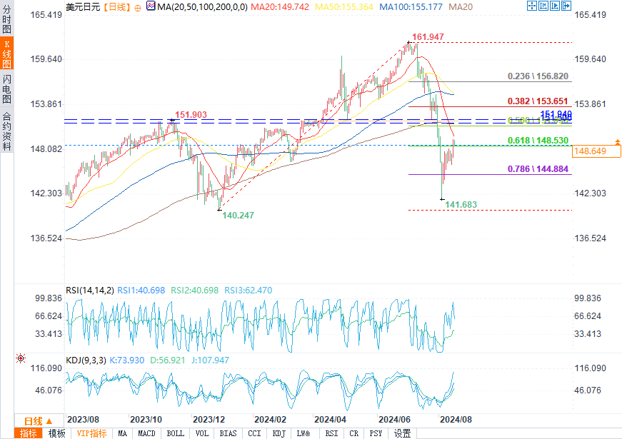This screenshot has height=439, width=622.
Task: Click the 151.903 peak price marker
Action: [191, 115]
